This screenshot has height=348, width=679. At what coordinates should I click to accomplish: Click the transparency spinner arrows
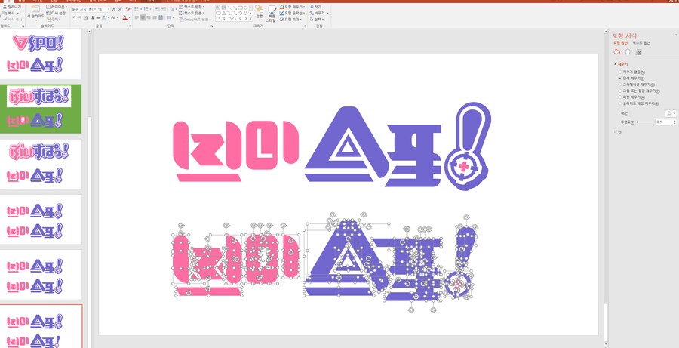coord(674,122)
